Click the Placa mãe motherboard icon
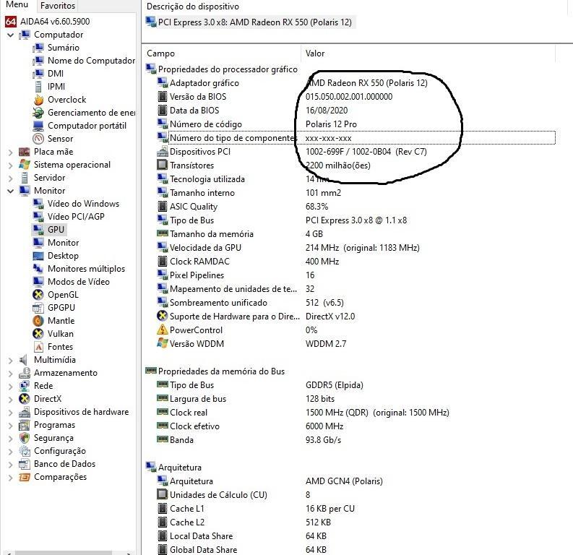 25,152
